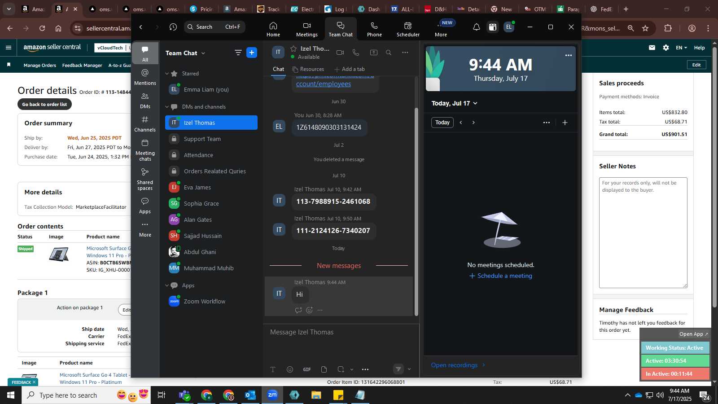Open Shared spaces in sidebar

[x=145, y=179]
